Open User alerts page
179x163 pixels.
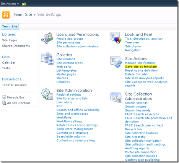pyautogui.click(x=64, y=102)
